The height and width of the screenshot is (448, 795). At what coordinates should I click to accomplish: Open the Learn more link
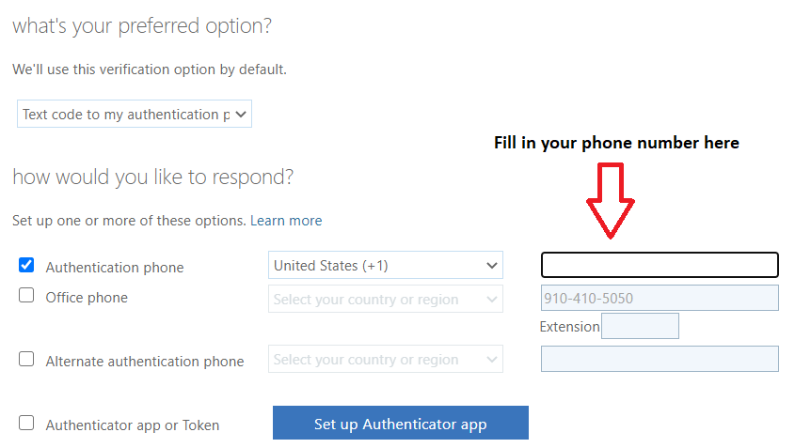tap(286, 221)
